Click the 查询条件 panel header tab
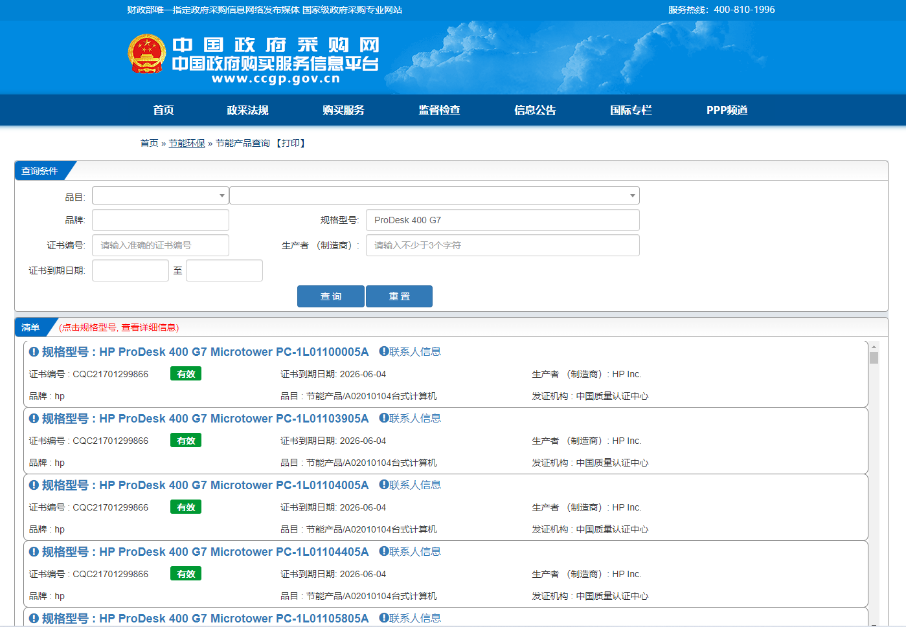The height and width of the screenshot is (627, 906). click(40, 171)
